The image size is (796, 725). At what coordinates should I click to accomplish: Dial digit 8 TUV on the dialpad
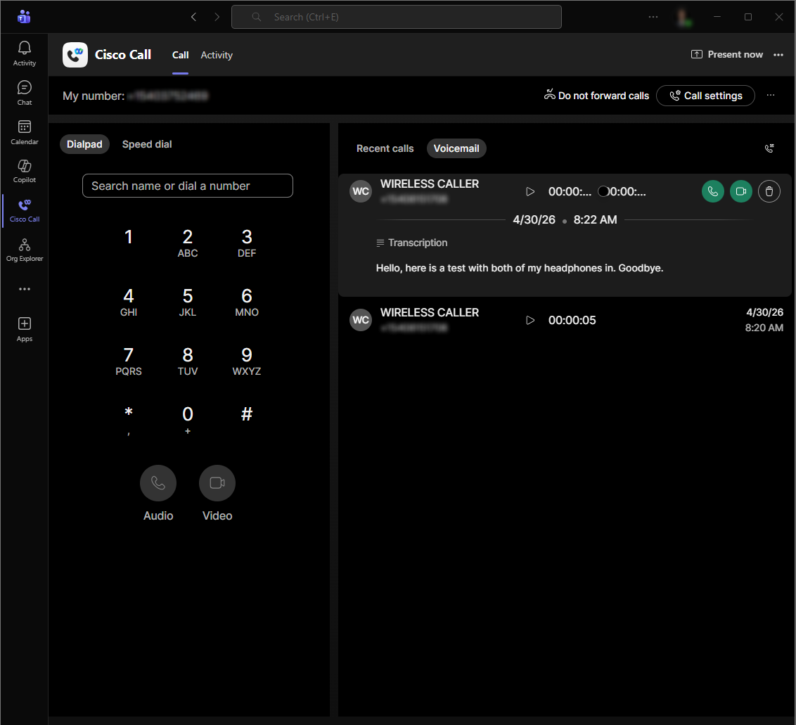click(187, 361)
